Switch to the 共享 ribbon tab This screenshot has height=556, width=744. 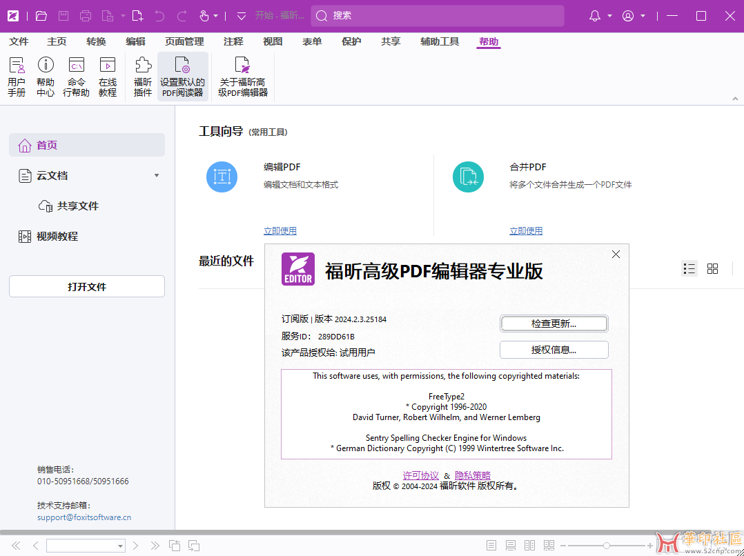(391, 41)
